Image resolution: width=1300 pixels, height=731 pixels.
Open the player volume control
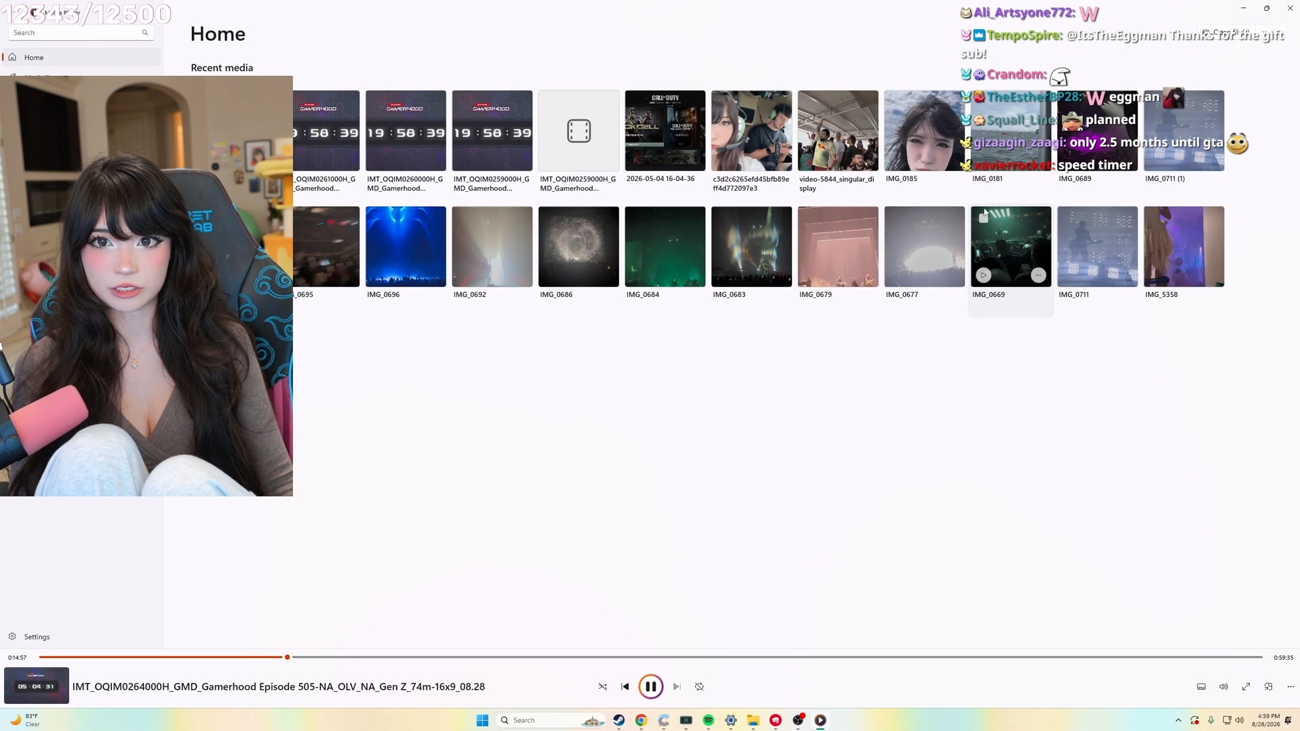(x=1223, y=686)
